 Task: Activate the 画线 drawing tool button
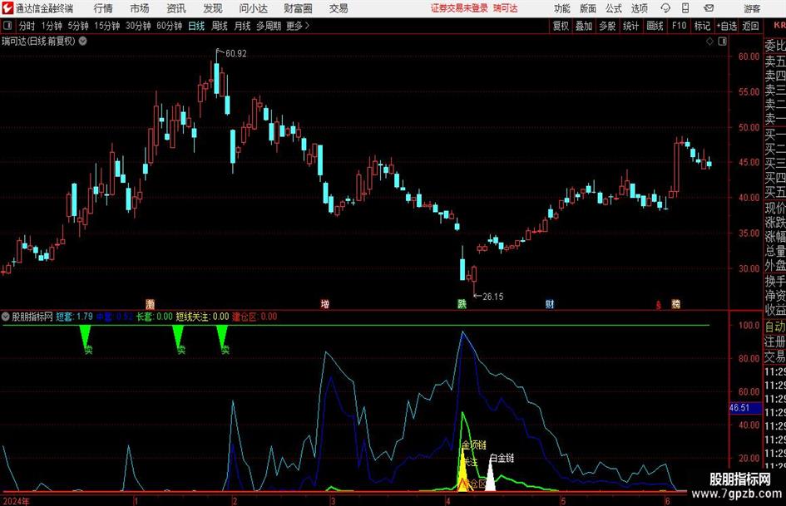pos(655,26)
